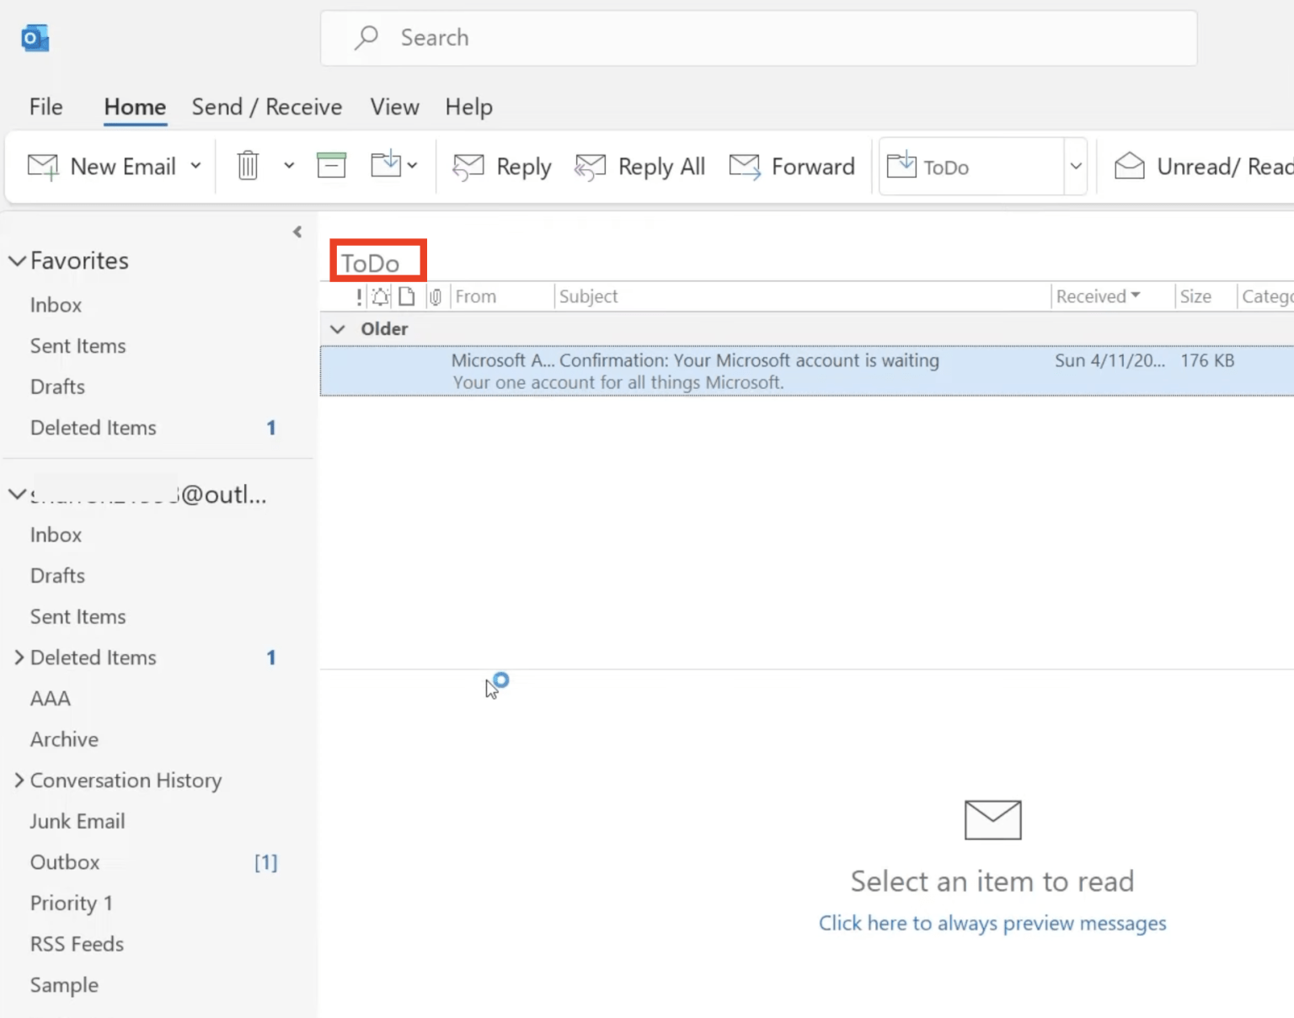Click the Reply All icon
Viewport: 1294px width, 1018px height.
(x=590, y=166)
